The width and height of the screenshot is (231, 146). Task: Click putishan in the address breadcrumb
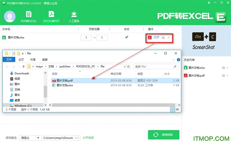(x=65, y=67)
